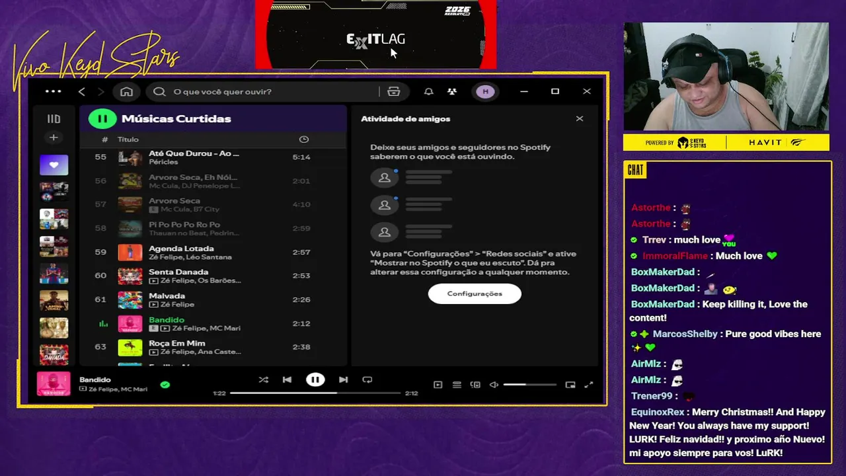Mute with the speaker volume icon
The height and width of the screenshot is (476, 846).
click(494, 385)
